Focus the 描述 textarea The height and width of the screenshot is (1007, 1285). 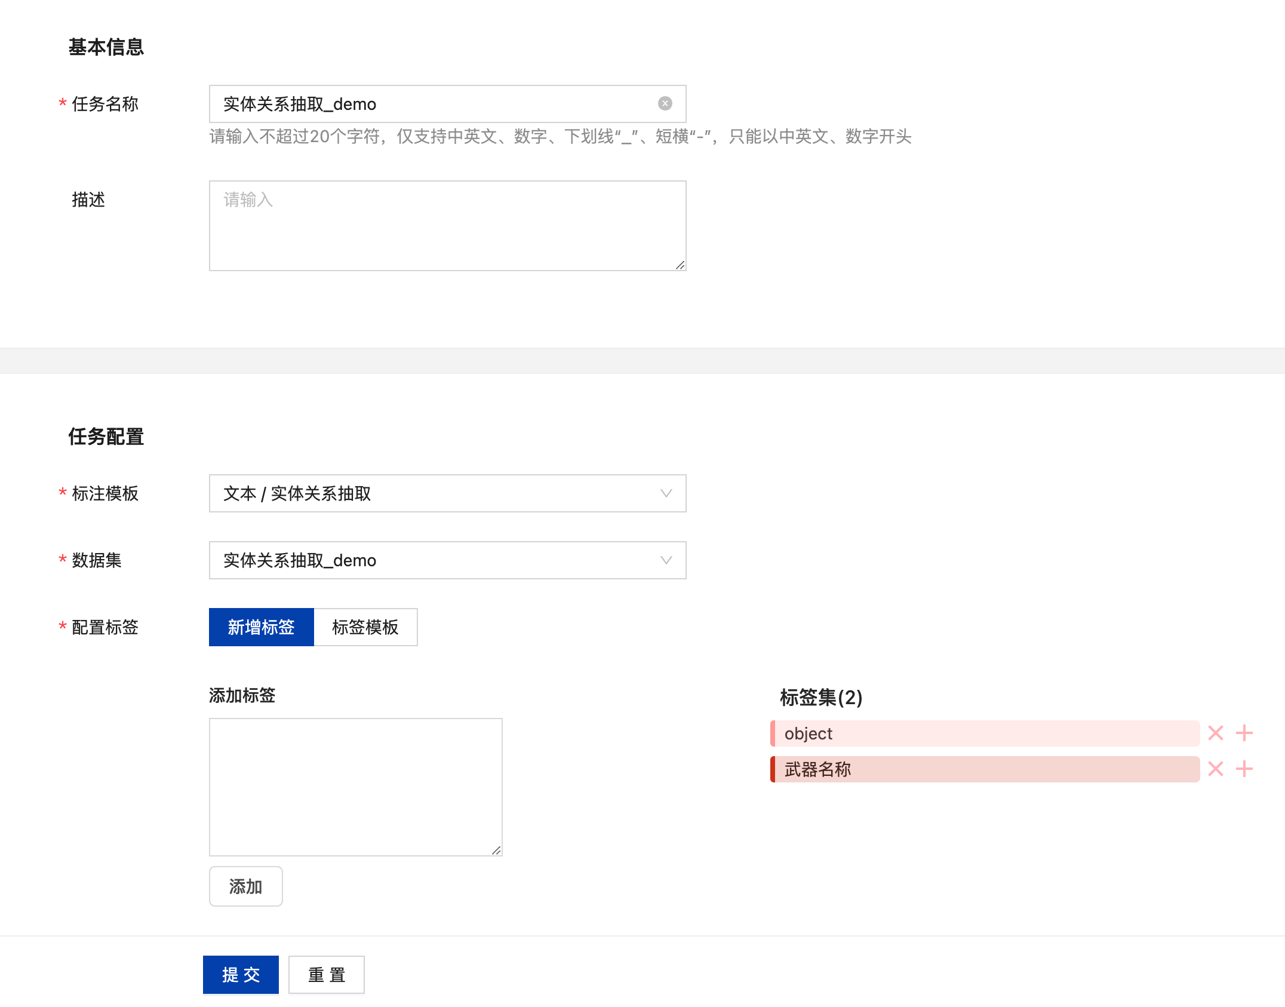coord(447,226)
